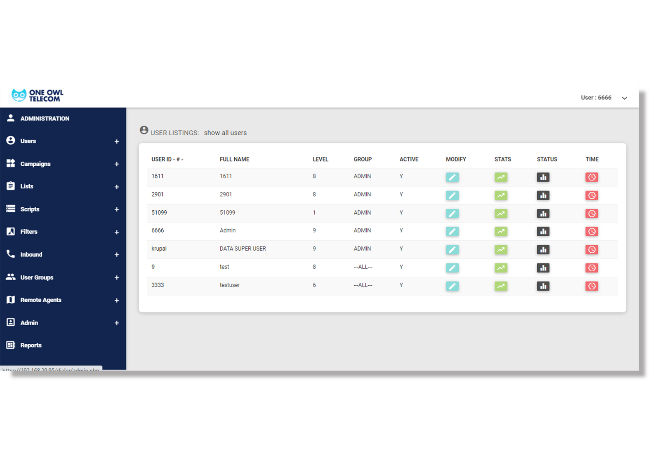Select the DATA SUPER USER row name
The height and width of the screenshot is (463, 660).
coord(243,249)
